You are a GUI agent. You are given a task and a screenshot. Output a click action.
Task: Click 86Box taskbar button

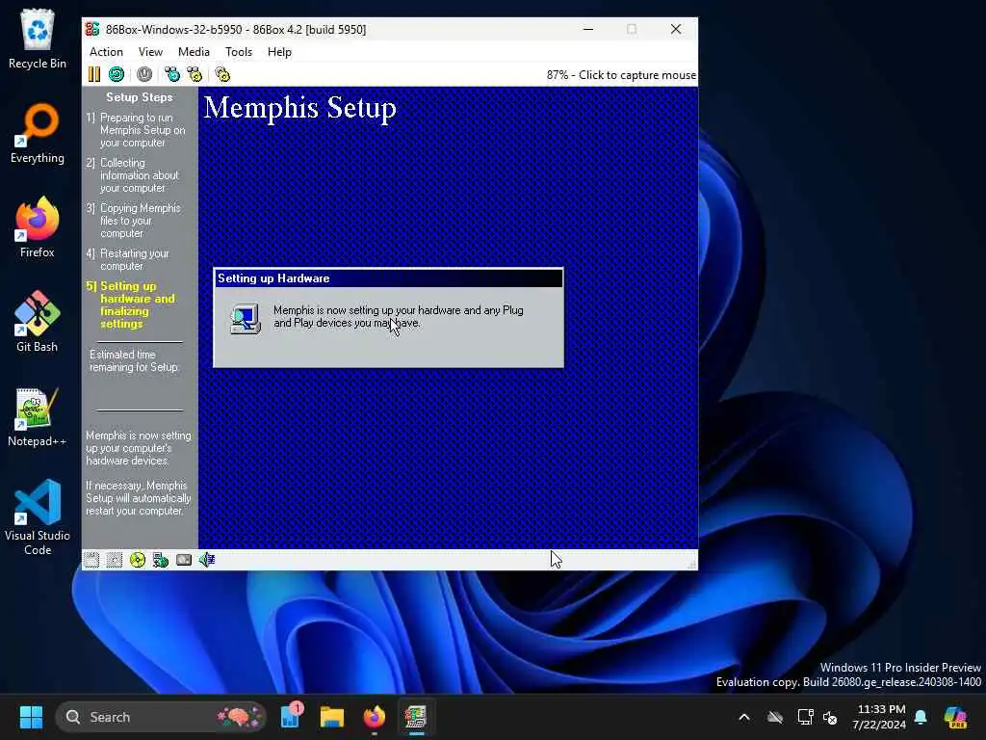[x=416, y=717]
